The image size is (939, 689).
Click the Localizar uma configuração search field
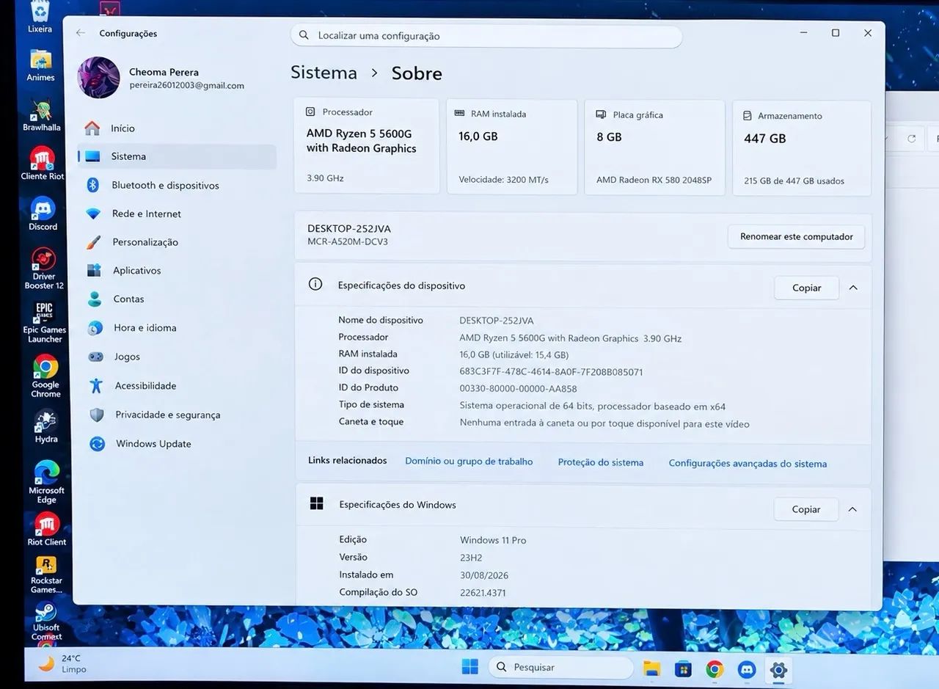point(486,35)
